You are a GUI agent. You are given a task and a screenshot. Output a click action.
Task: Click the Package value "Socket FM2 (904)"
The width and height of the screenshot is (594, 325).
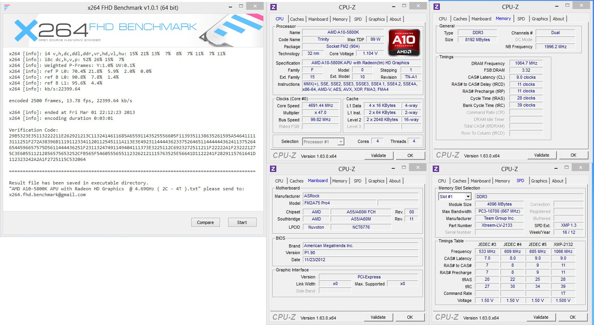tap(343, 46)
